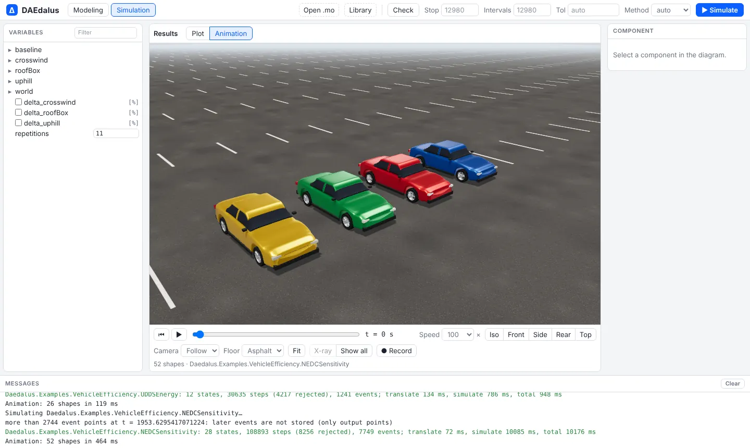Set camera to Iso view

click(x=494, y=334)
